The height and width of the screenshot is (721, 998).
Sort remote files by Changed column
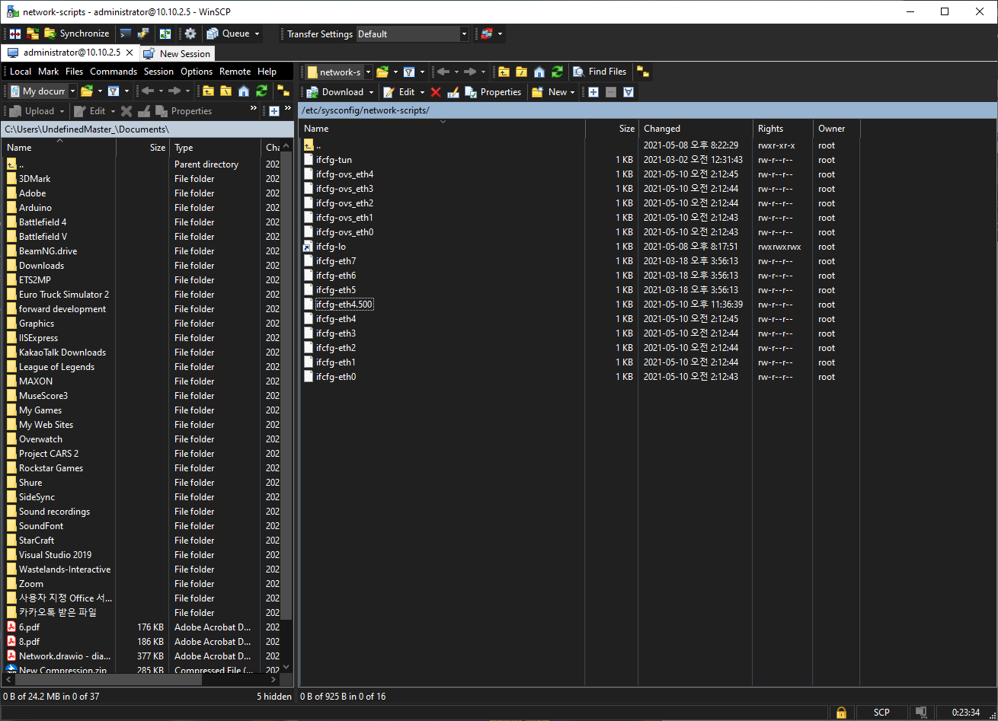[695, 129]
